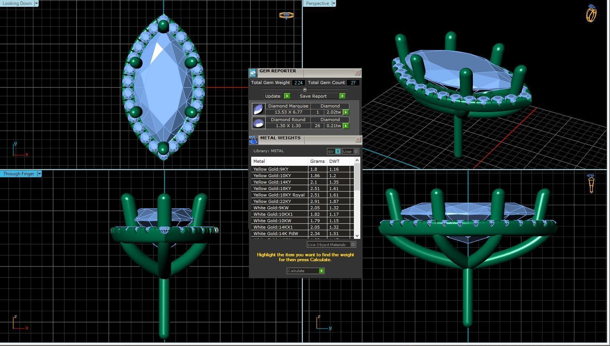Screen dimensions: 610x346
Task: Click the Library: METAL label
Action: 269,151
